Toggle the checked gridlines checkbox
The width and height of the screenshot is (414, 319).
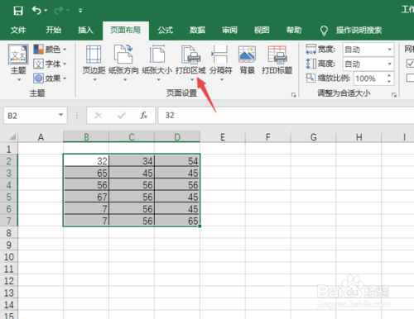click(410, 64)
